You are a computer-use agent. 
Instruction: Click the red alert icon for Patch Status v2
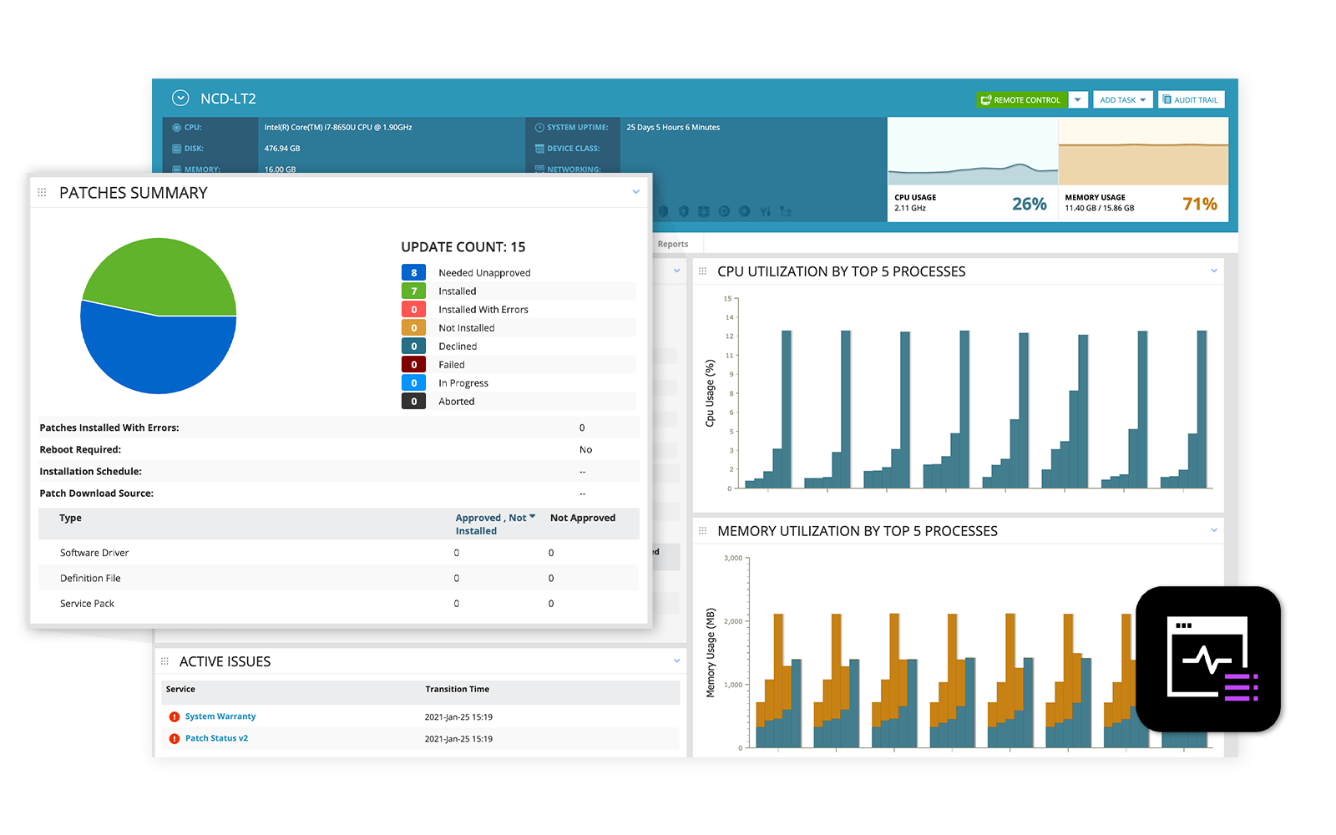[175, 739]
